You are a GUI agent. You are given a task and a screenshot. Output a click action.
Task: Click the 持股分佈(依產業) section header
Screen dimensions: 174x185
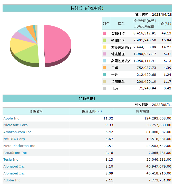click(87, 8)
